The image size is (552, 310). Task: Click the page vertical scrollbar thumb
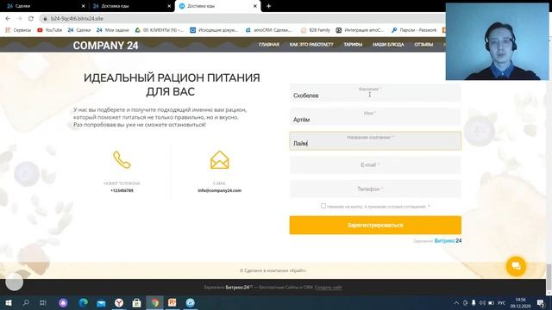pyautogui.click(x=549, y=277)
